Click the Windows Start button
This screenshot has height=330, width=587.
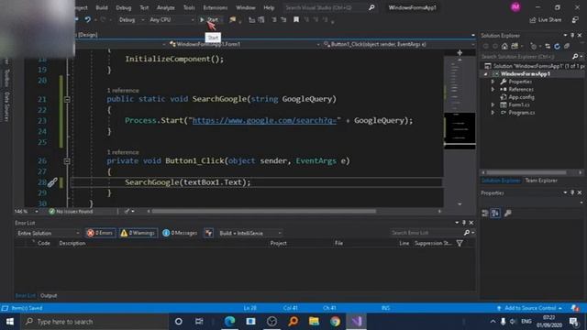[x=10, y=322]
